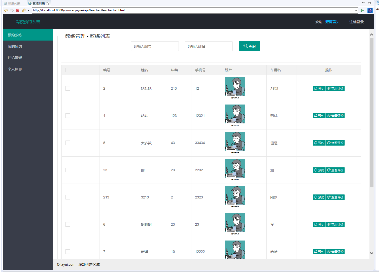379x272 pixels.
Task: Click the browser back arrow icon
Action: tap(6, 10)
